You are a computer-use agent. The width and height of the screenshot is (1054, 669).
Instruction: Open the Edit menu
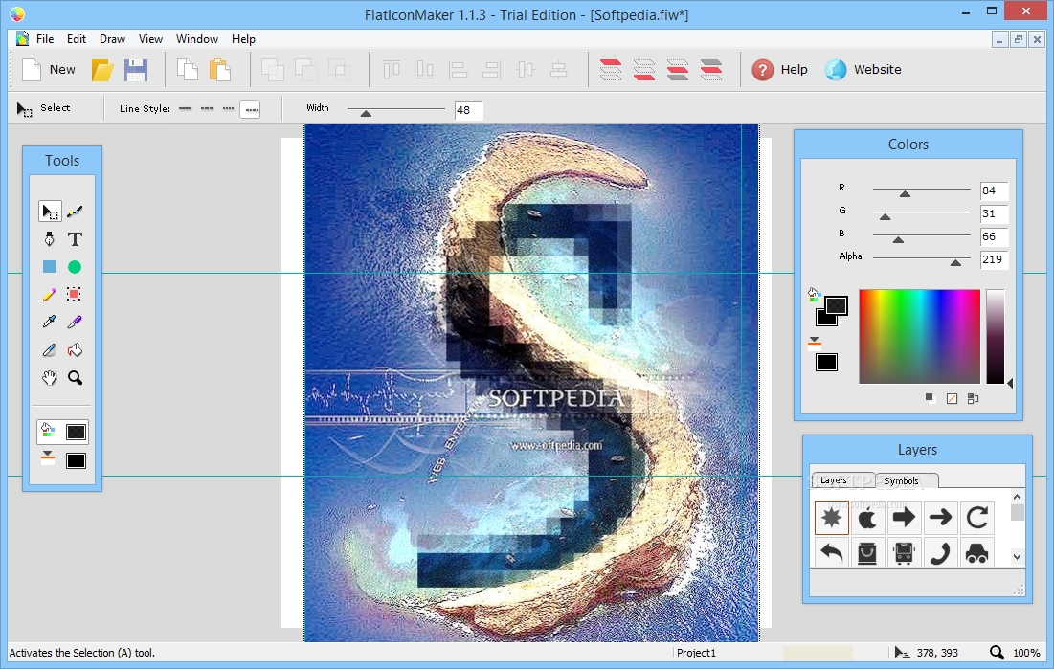(x=76, y=39)
